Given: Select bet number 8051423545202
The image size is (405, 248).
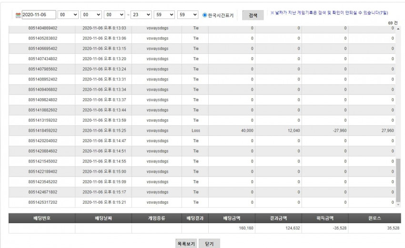Looking at the screenshot, I should (x=42, y=182).
